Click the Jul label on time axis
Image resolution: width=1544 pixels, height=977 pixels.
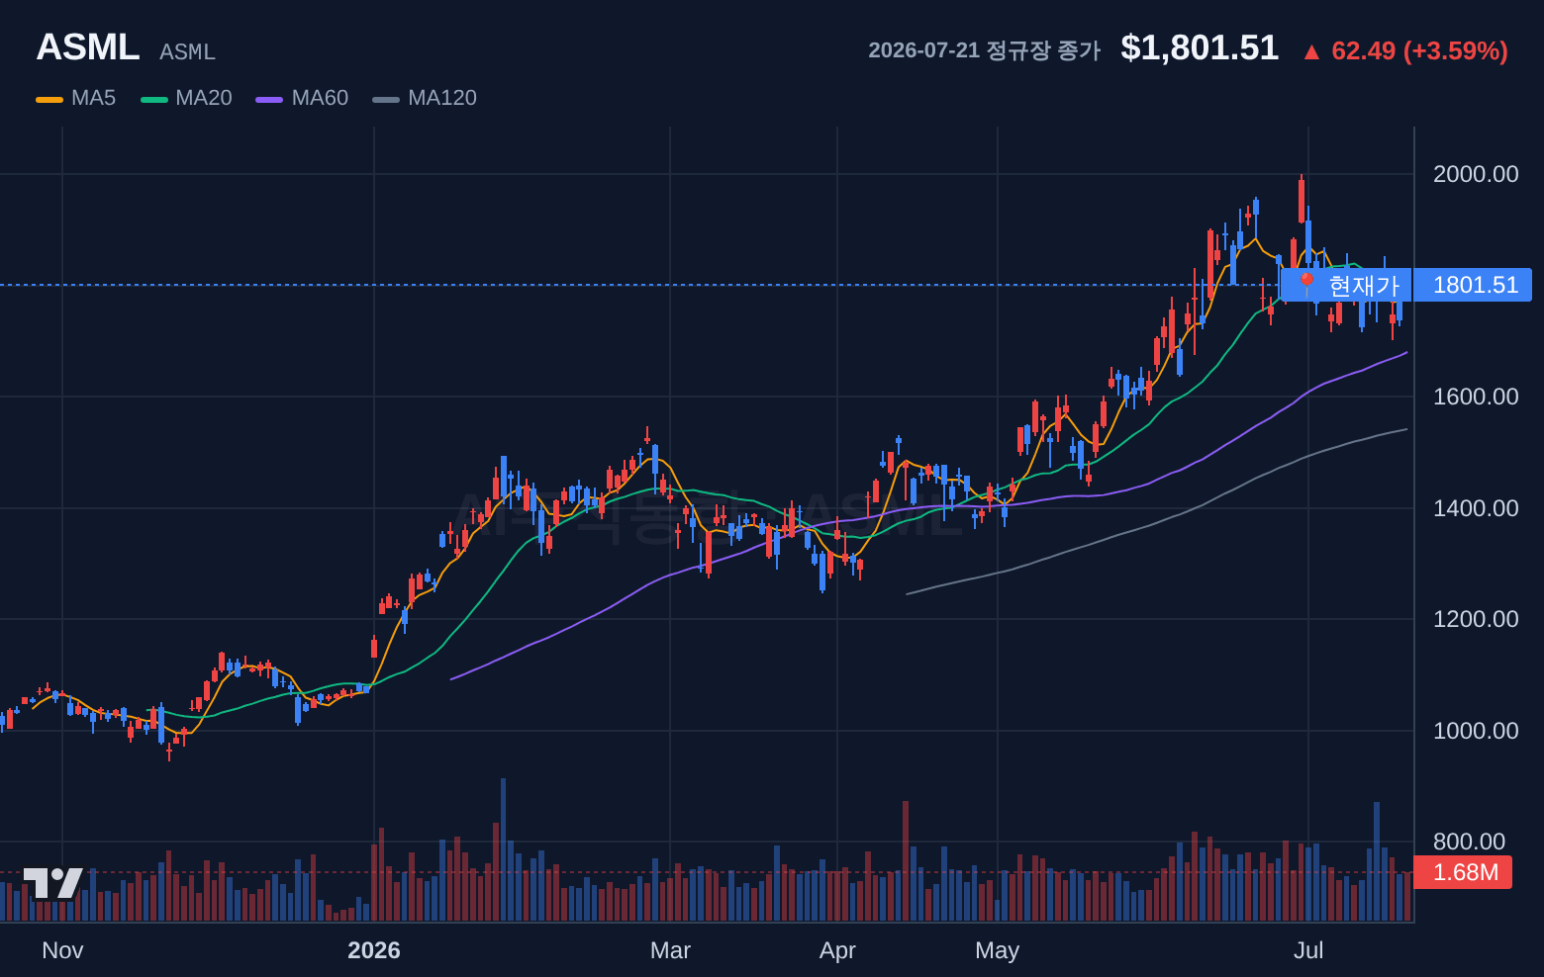(1308, 950)
